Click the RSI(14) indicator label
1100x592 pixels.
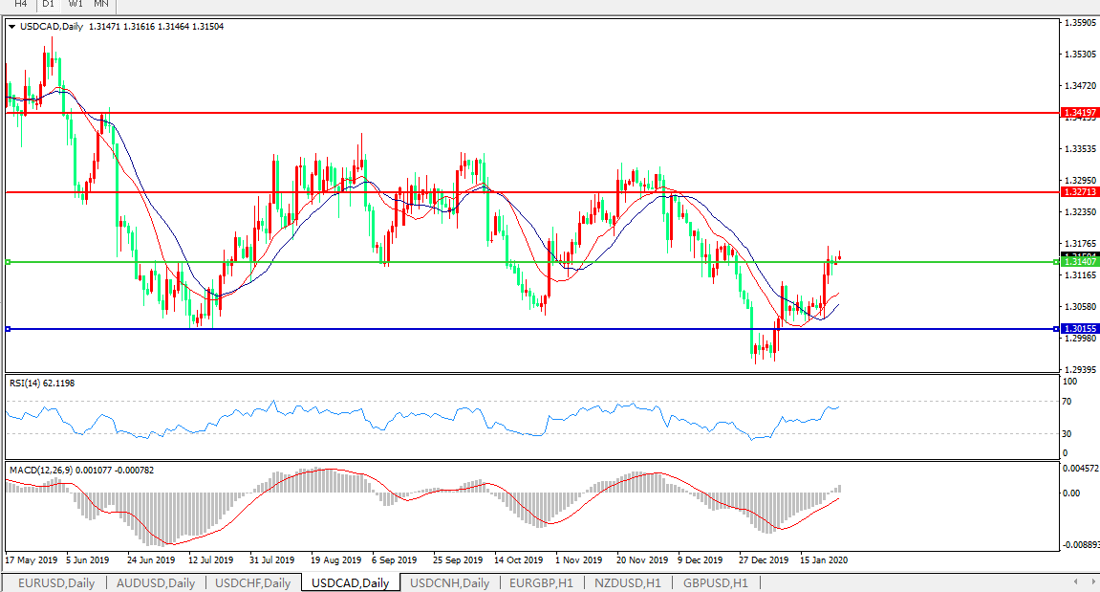[x=42, y=384]
